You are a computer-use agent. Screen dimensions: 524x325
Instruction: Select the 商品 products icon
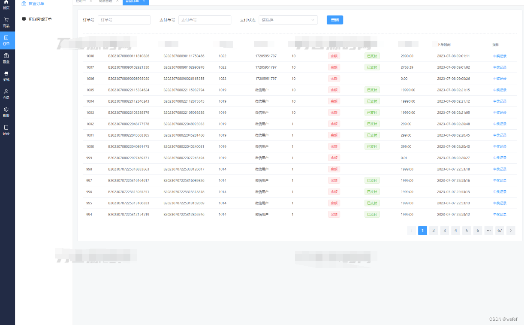(x=7, y=22)
